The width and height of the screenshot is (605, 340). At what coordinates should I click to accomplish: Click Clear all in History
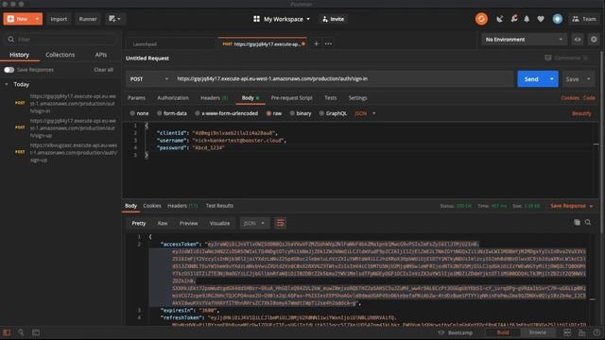103,70
